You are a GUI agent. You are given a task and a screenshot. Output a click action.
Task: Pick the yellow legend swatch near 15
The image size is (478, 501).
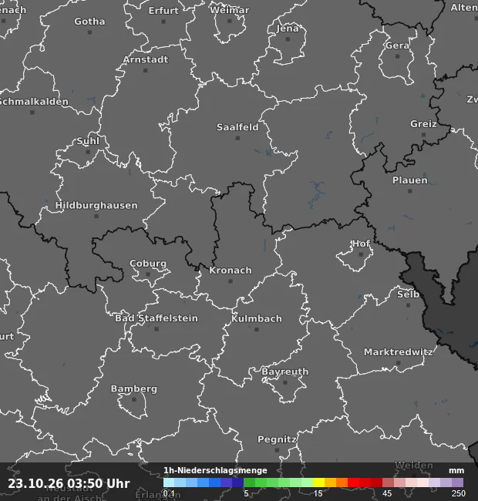click(318, 483)
